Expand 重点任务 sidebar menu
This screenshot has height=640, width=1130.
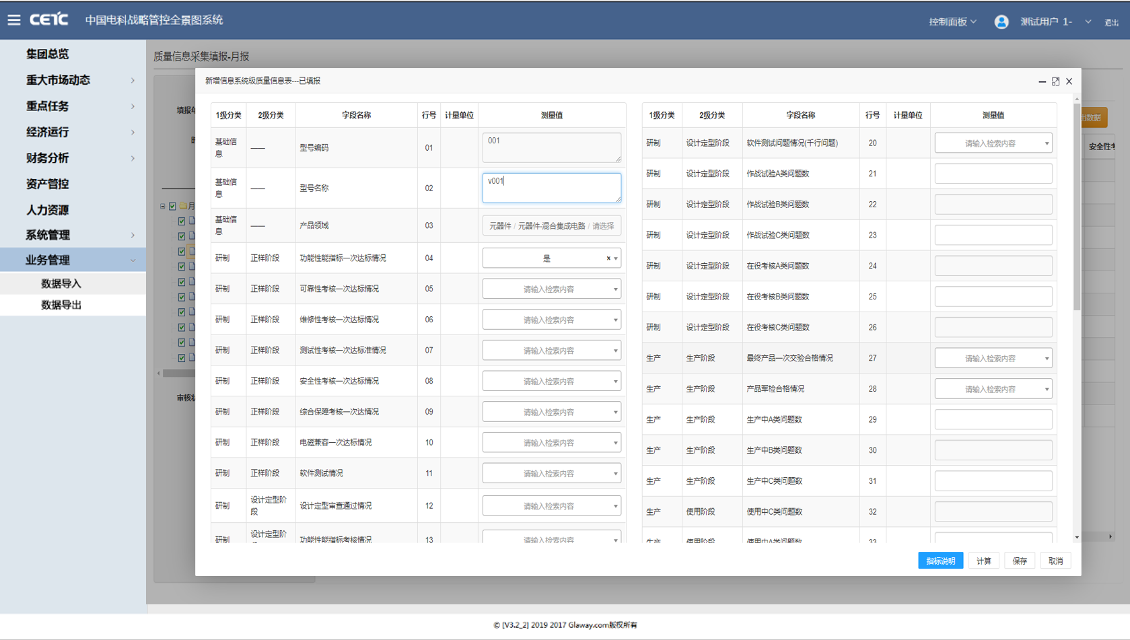(x=73, y=106)
